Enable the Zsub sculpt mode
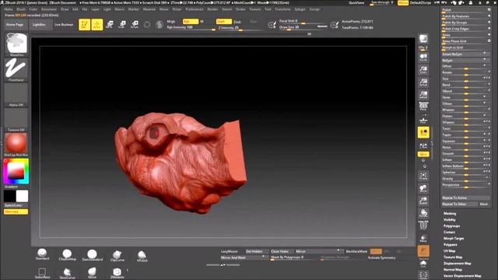498x280 pixels. (237, 22)
